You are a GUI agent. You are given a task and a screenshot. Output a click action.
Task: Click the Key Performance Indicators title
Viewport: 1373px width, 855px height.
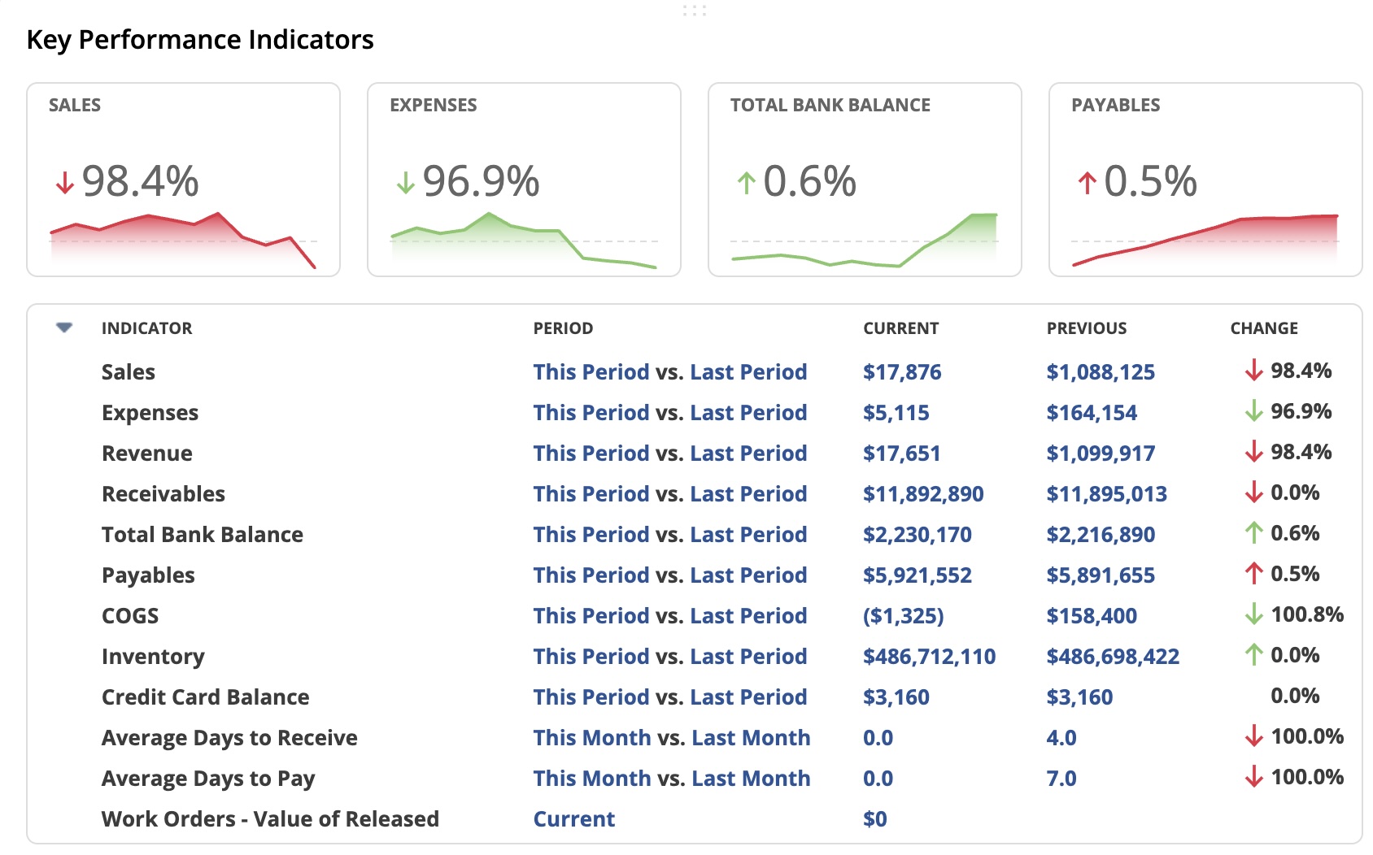pos(200,40)
